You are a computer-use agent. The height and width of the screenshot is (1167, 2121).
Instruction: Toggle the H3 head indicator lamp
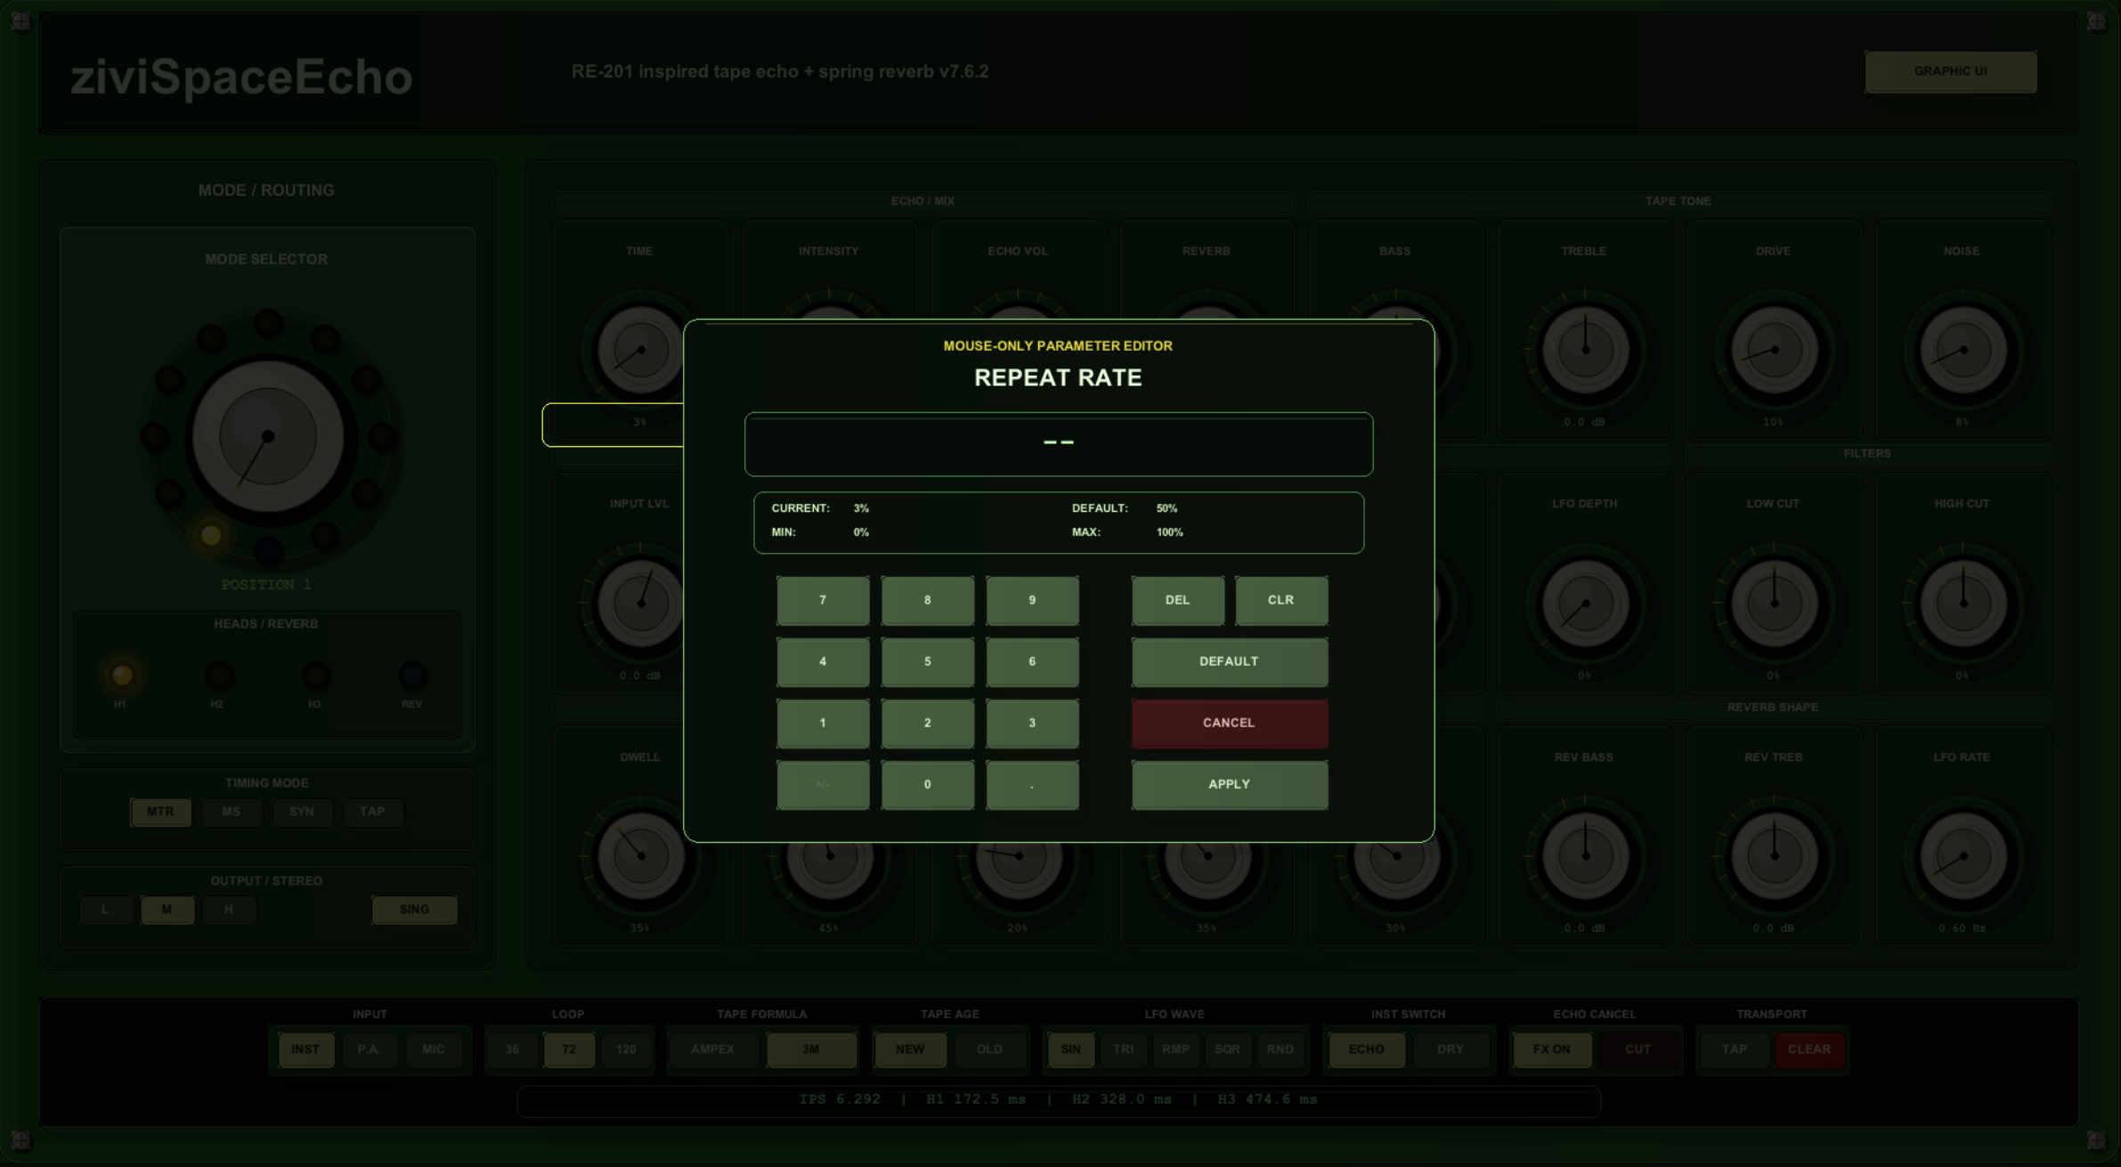(x=315, y=676)
